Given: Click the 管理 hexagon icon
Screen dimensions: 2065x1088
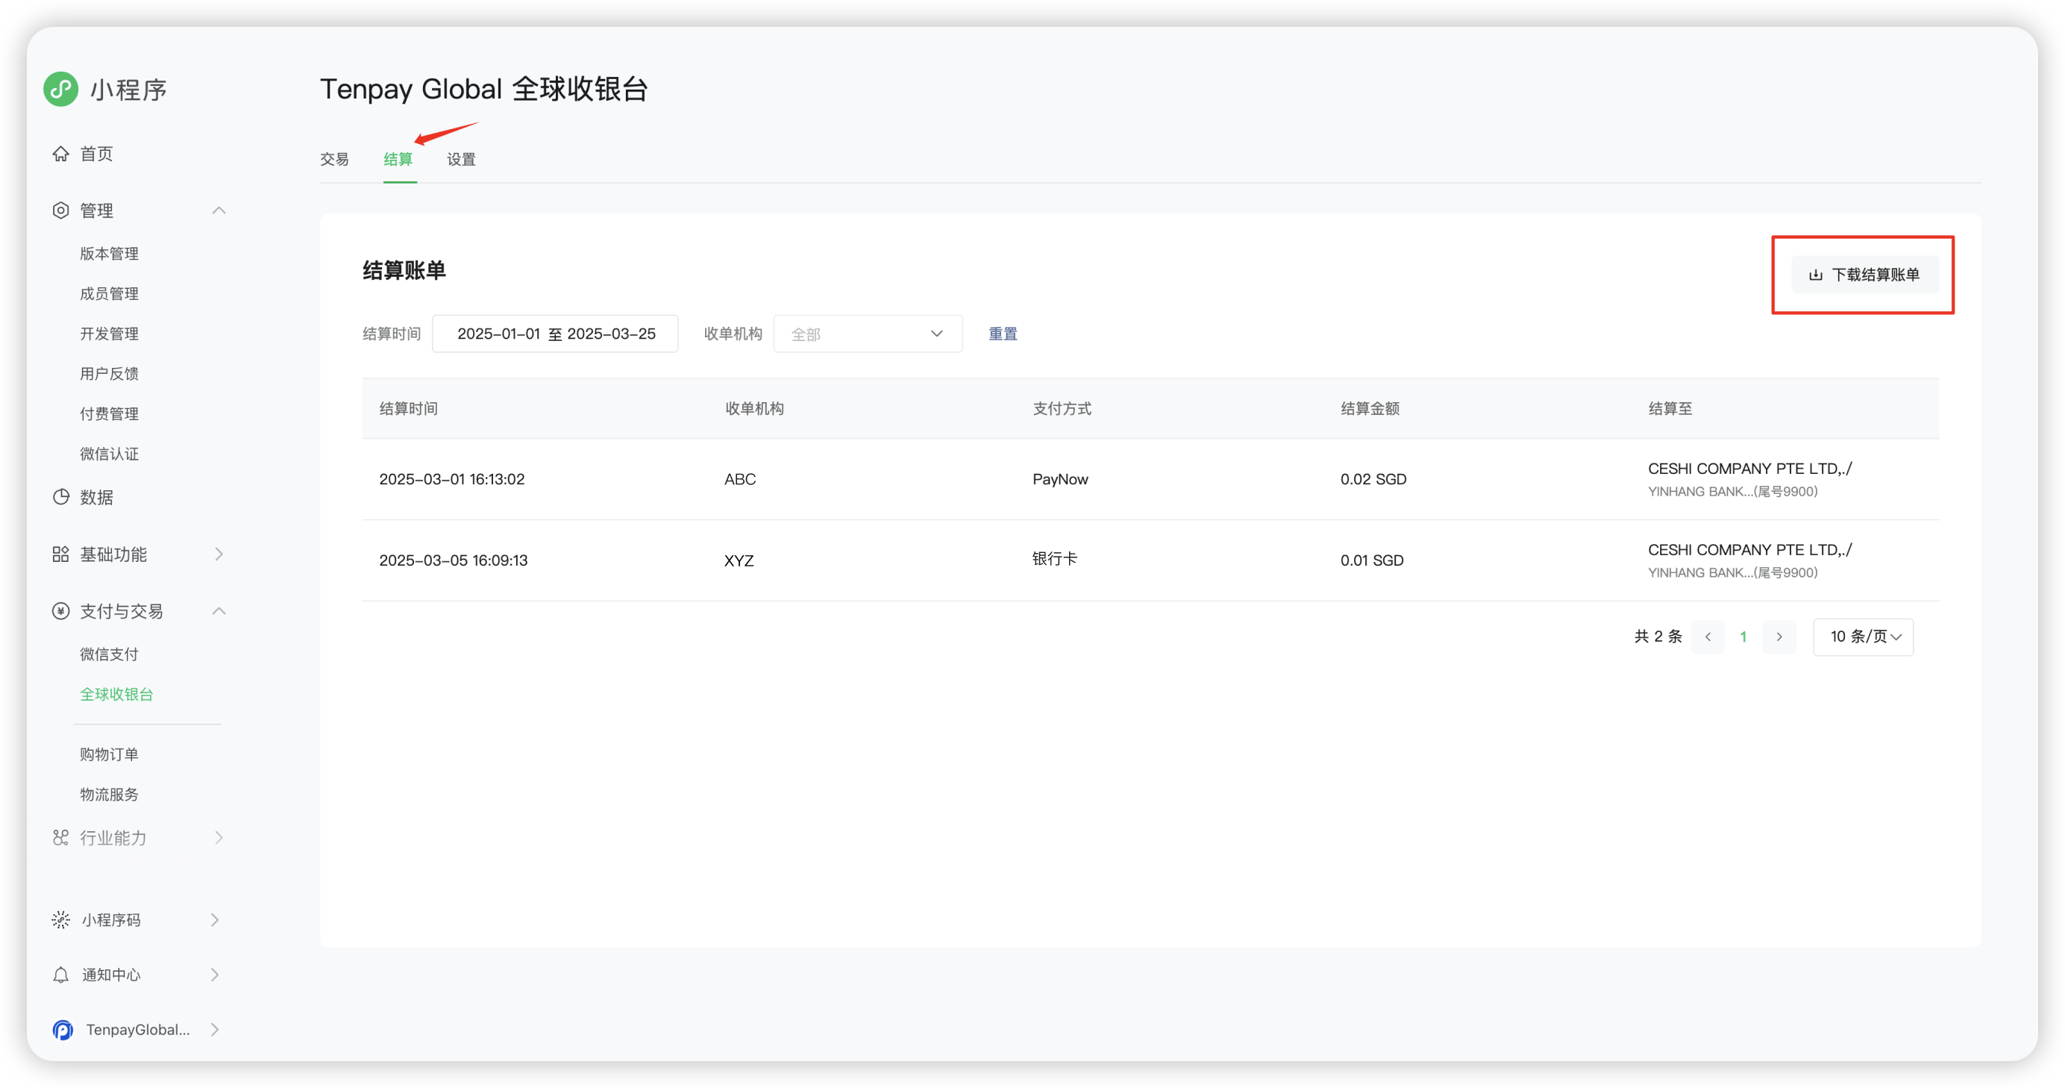Looking at the screenshot, I should click(x=61, y=211).
